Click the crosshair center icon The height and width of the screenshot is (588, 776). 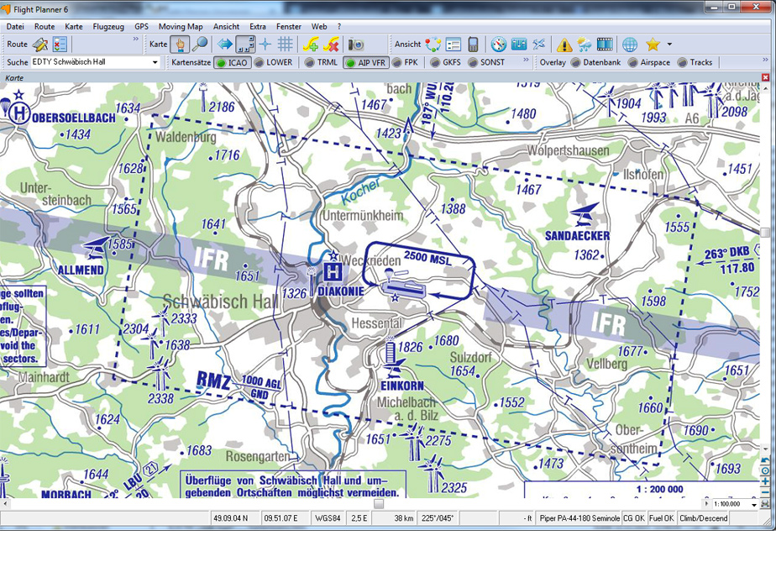(265, 45)
